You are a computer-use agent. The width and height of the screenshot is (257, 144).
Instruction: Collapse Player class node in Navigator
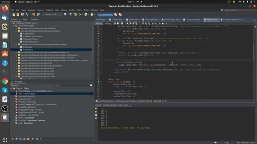[12, 88]
